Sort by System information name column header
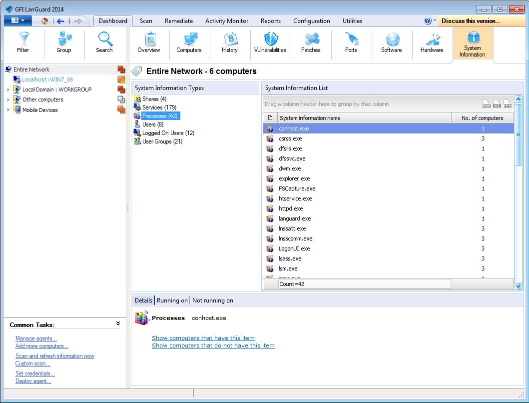 click(x=364, y=118)
